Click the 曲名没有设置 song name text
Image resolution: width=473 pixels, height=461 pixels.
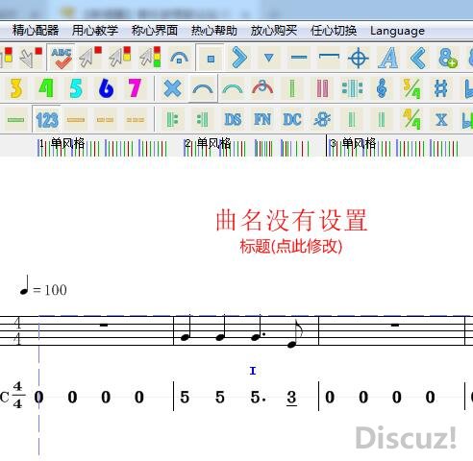point(291,220)
